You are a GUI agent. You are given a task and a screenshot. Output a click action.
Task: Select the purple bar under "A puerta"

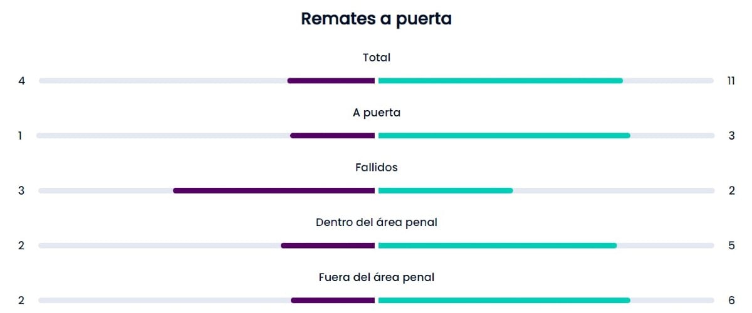(x=332, y=136)
